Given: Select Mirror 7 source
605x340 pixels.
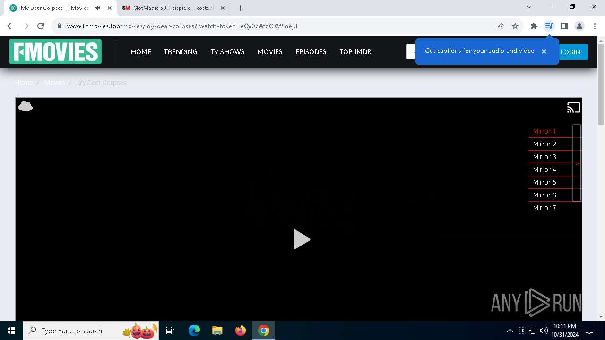Looking at the screenshot, I should tap(544, 208).
